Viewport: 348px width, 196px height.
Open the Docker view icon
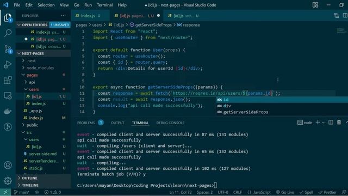[x=8, y=111]
